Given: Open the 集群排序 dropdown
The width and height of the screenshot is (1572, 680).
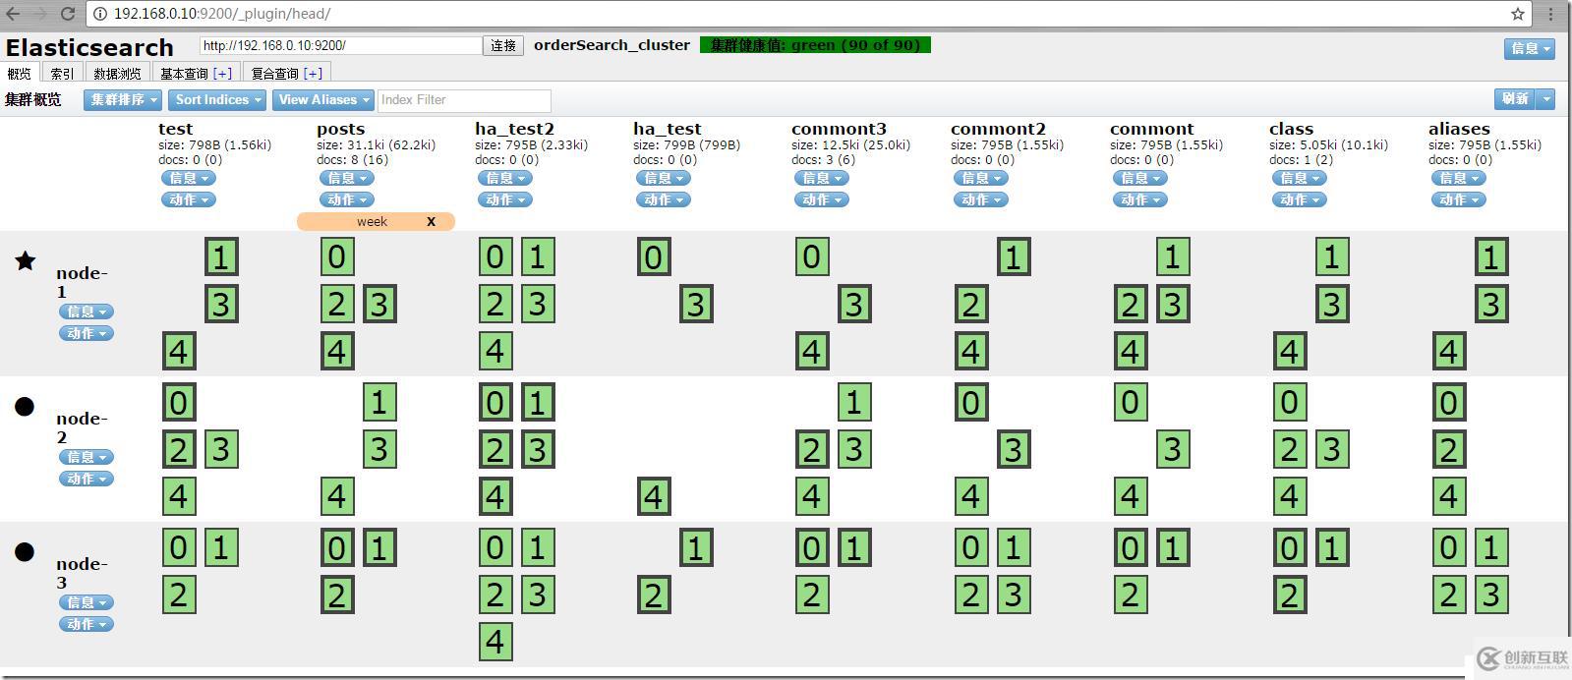Looking at the screenshot, I should [x=123, y=99].
